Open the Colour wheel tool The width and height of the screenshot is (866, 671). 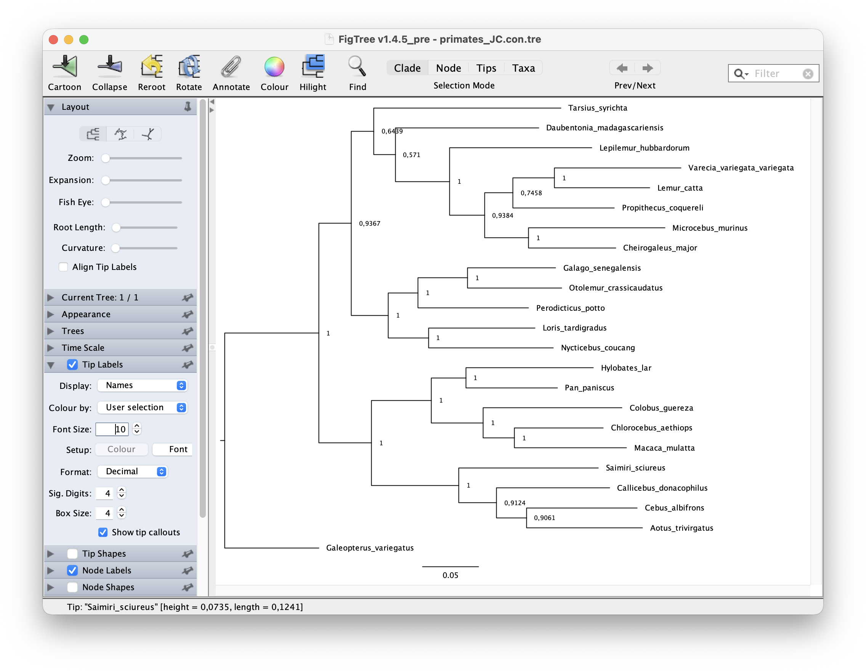[x=274, y=67]
